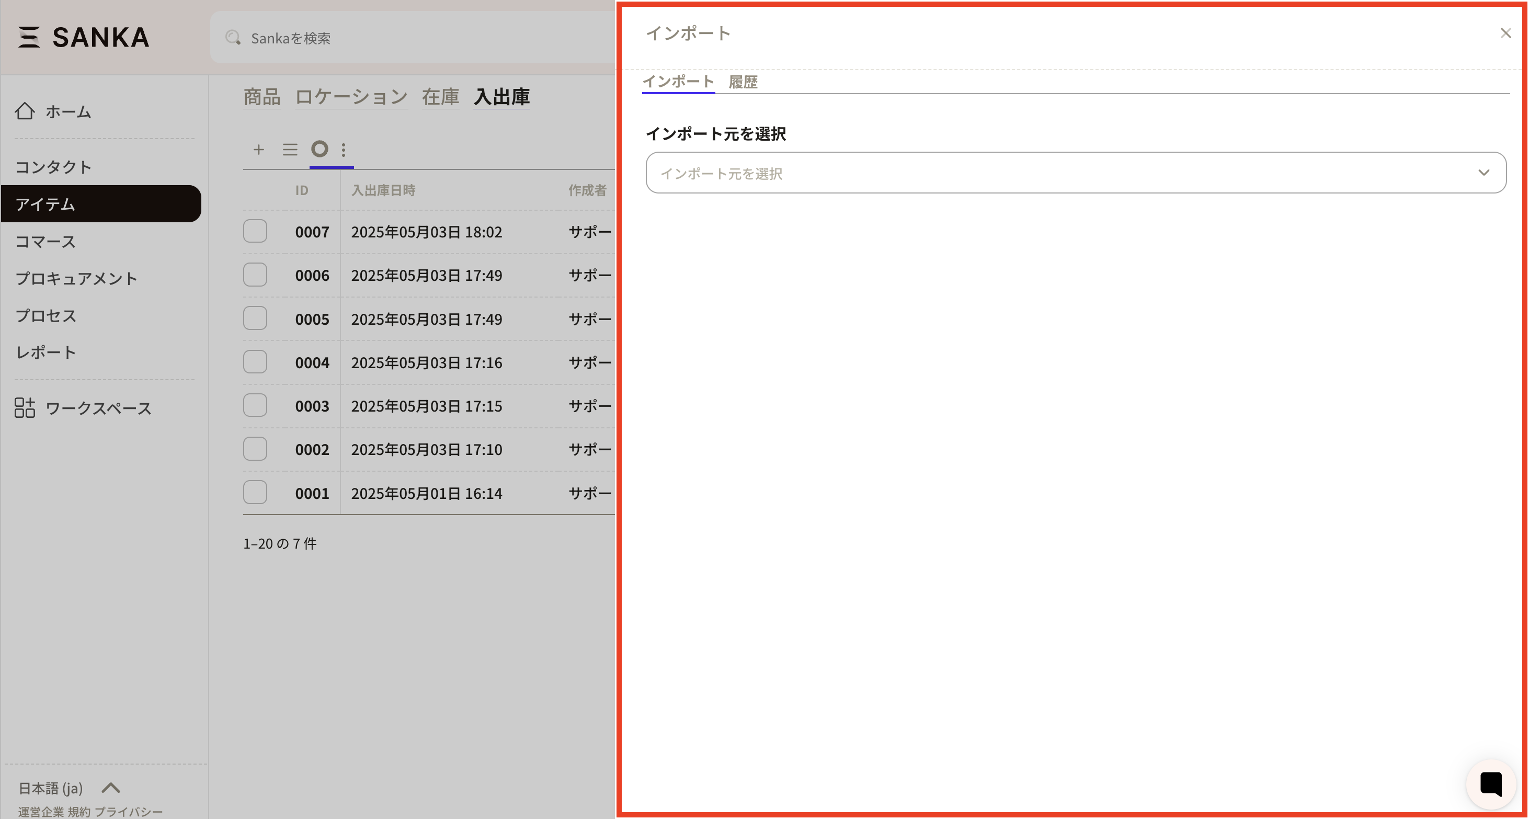Switch to the 在庫 tab

[x=440, y=97]
